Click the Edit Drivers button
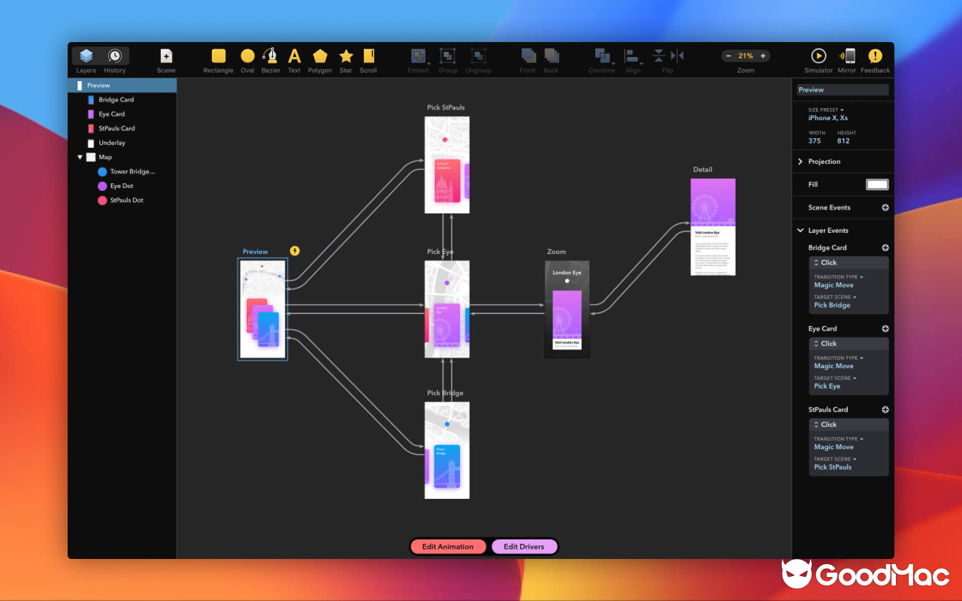The height and width of the screenshot is (601, 962). (525, 546)
